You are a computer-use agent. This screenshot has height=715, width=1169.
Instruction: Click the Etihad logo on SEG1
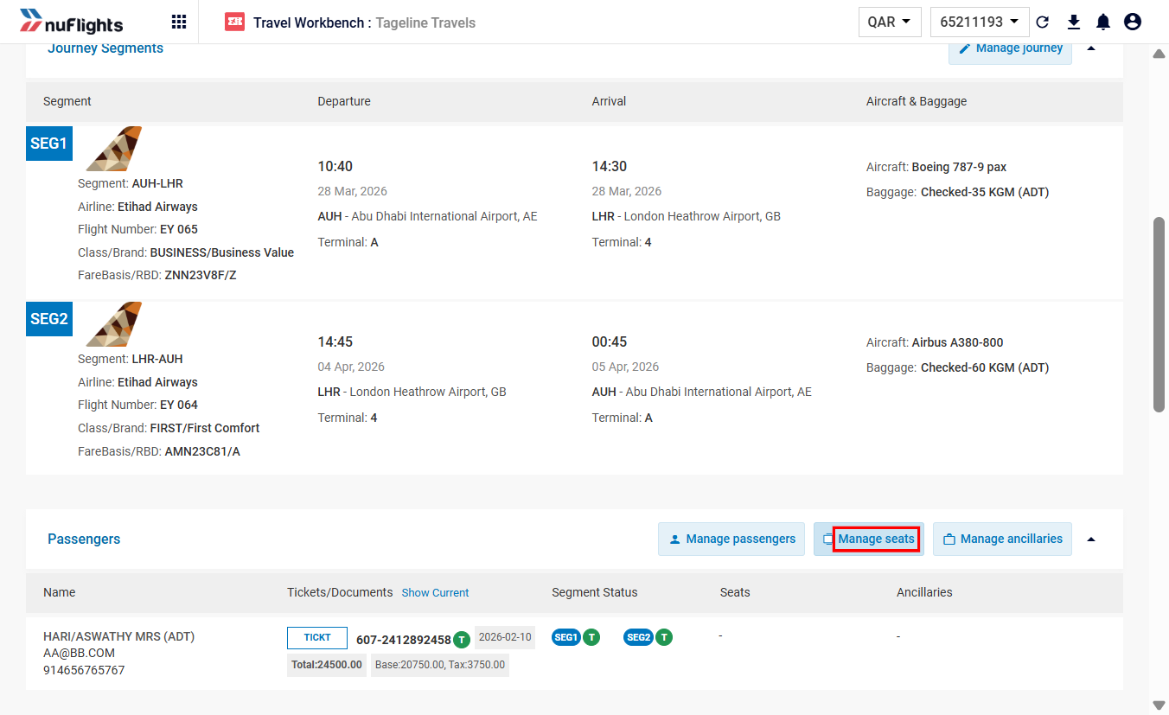[x=113, y=149]
